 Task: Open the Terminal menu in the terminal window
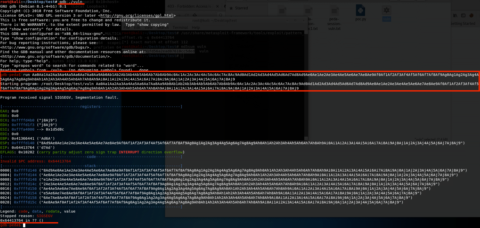click(x=181, y=28)
